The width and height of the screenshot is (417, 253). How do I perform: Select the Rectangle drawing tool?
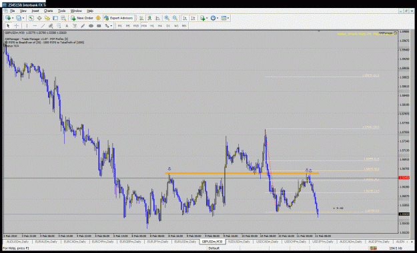[x=99, y=26]
